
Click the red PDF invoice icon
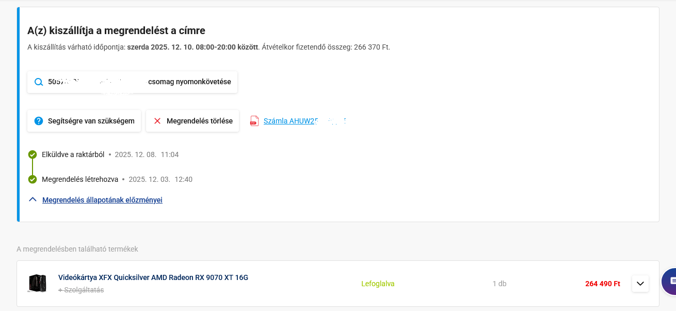pyautogui.click(x=254, y=121)
